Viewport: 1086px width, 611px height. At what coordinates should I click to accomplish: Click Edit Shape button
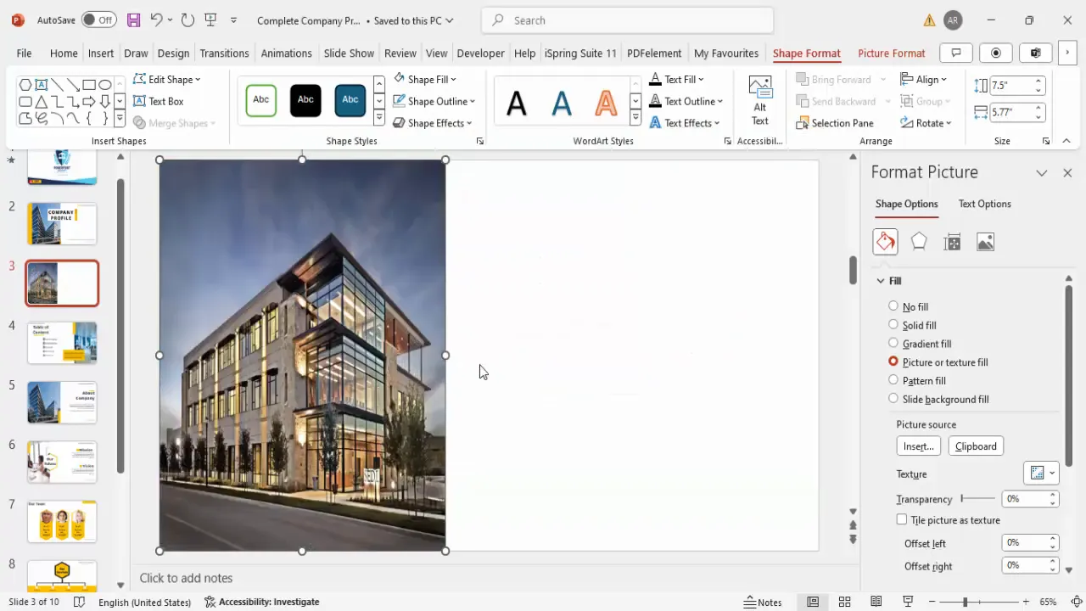click(167, 79)
